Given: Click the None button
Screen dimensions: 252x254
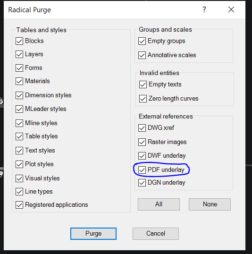Looking at the screenshot, I should (210, 204).
